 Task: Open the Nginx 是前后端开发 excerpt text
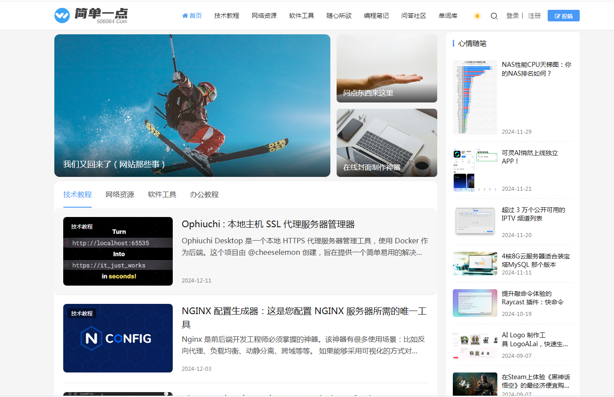coord(303,345)
